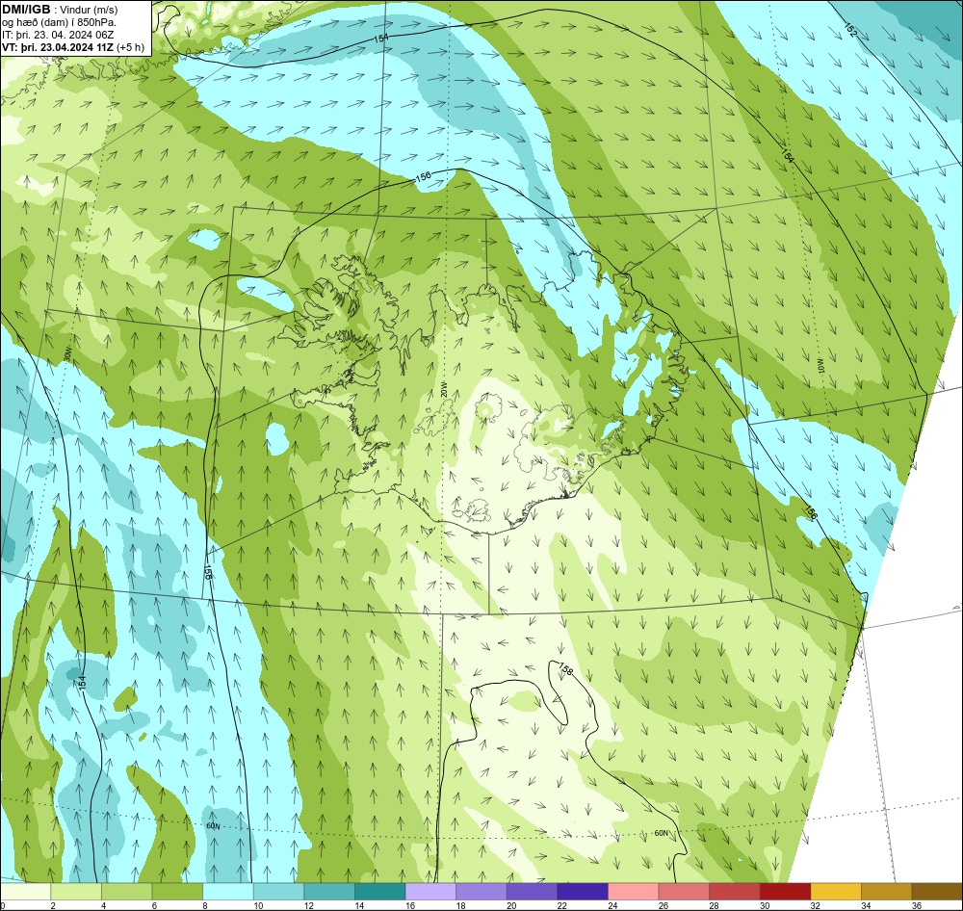Screen dimensions: 963x911
Task: Select the 'IT: þri. 23. 04. 2024 06Z' line
Action: pyautogui.click(x=58, y=35)
